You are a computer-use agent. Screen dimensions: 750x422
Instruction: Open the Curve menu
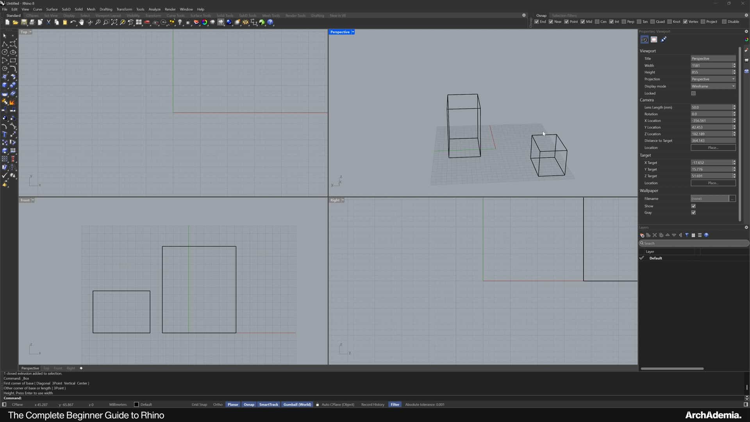click(x=37, y=9)
